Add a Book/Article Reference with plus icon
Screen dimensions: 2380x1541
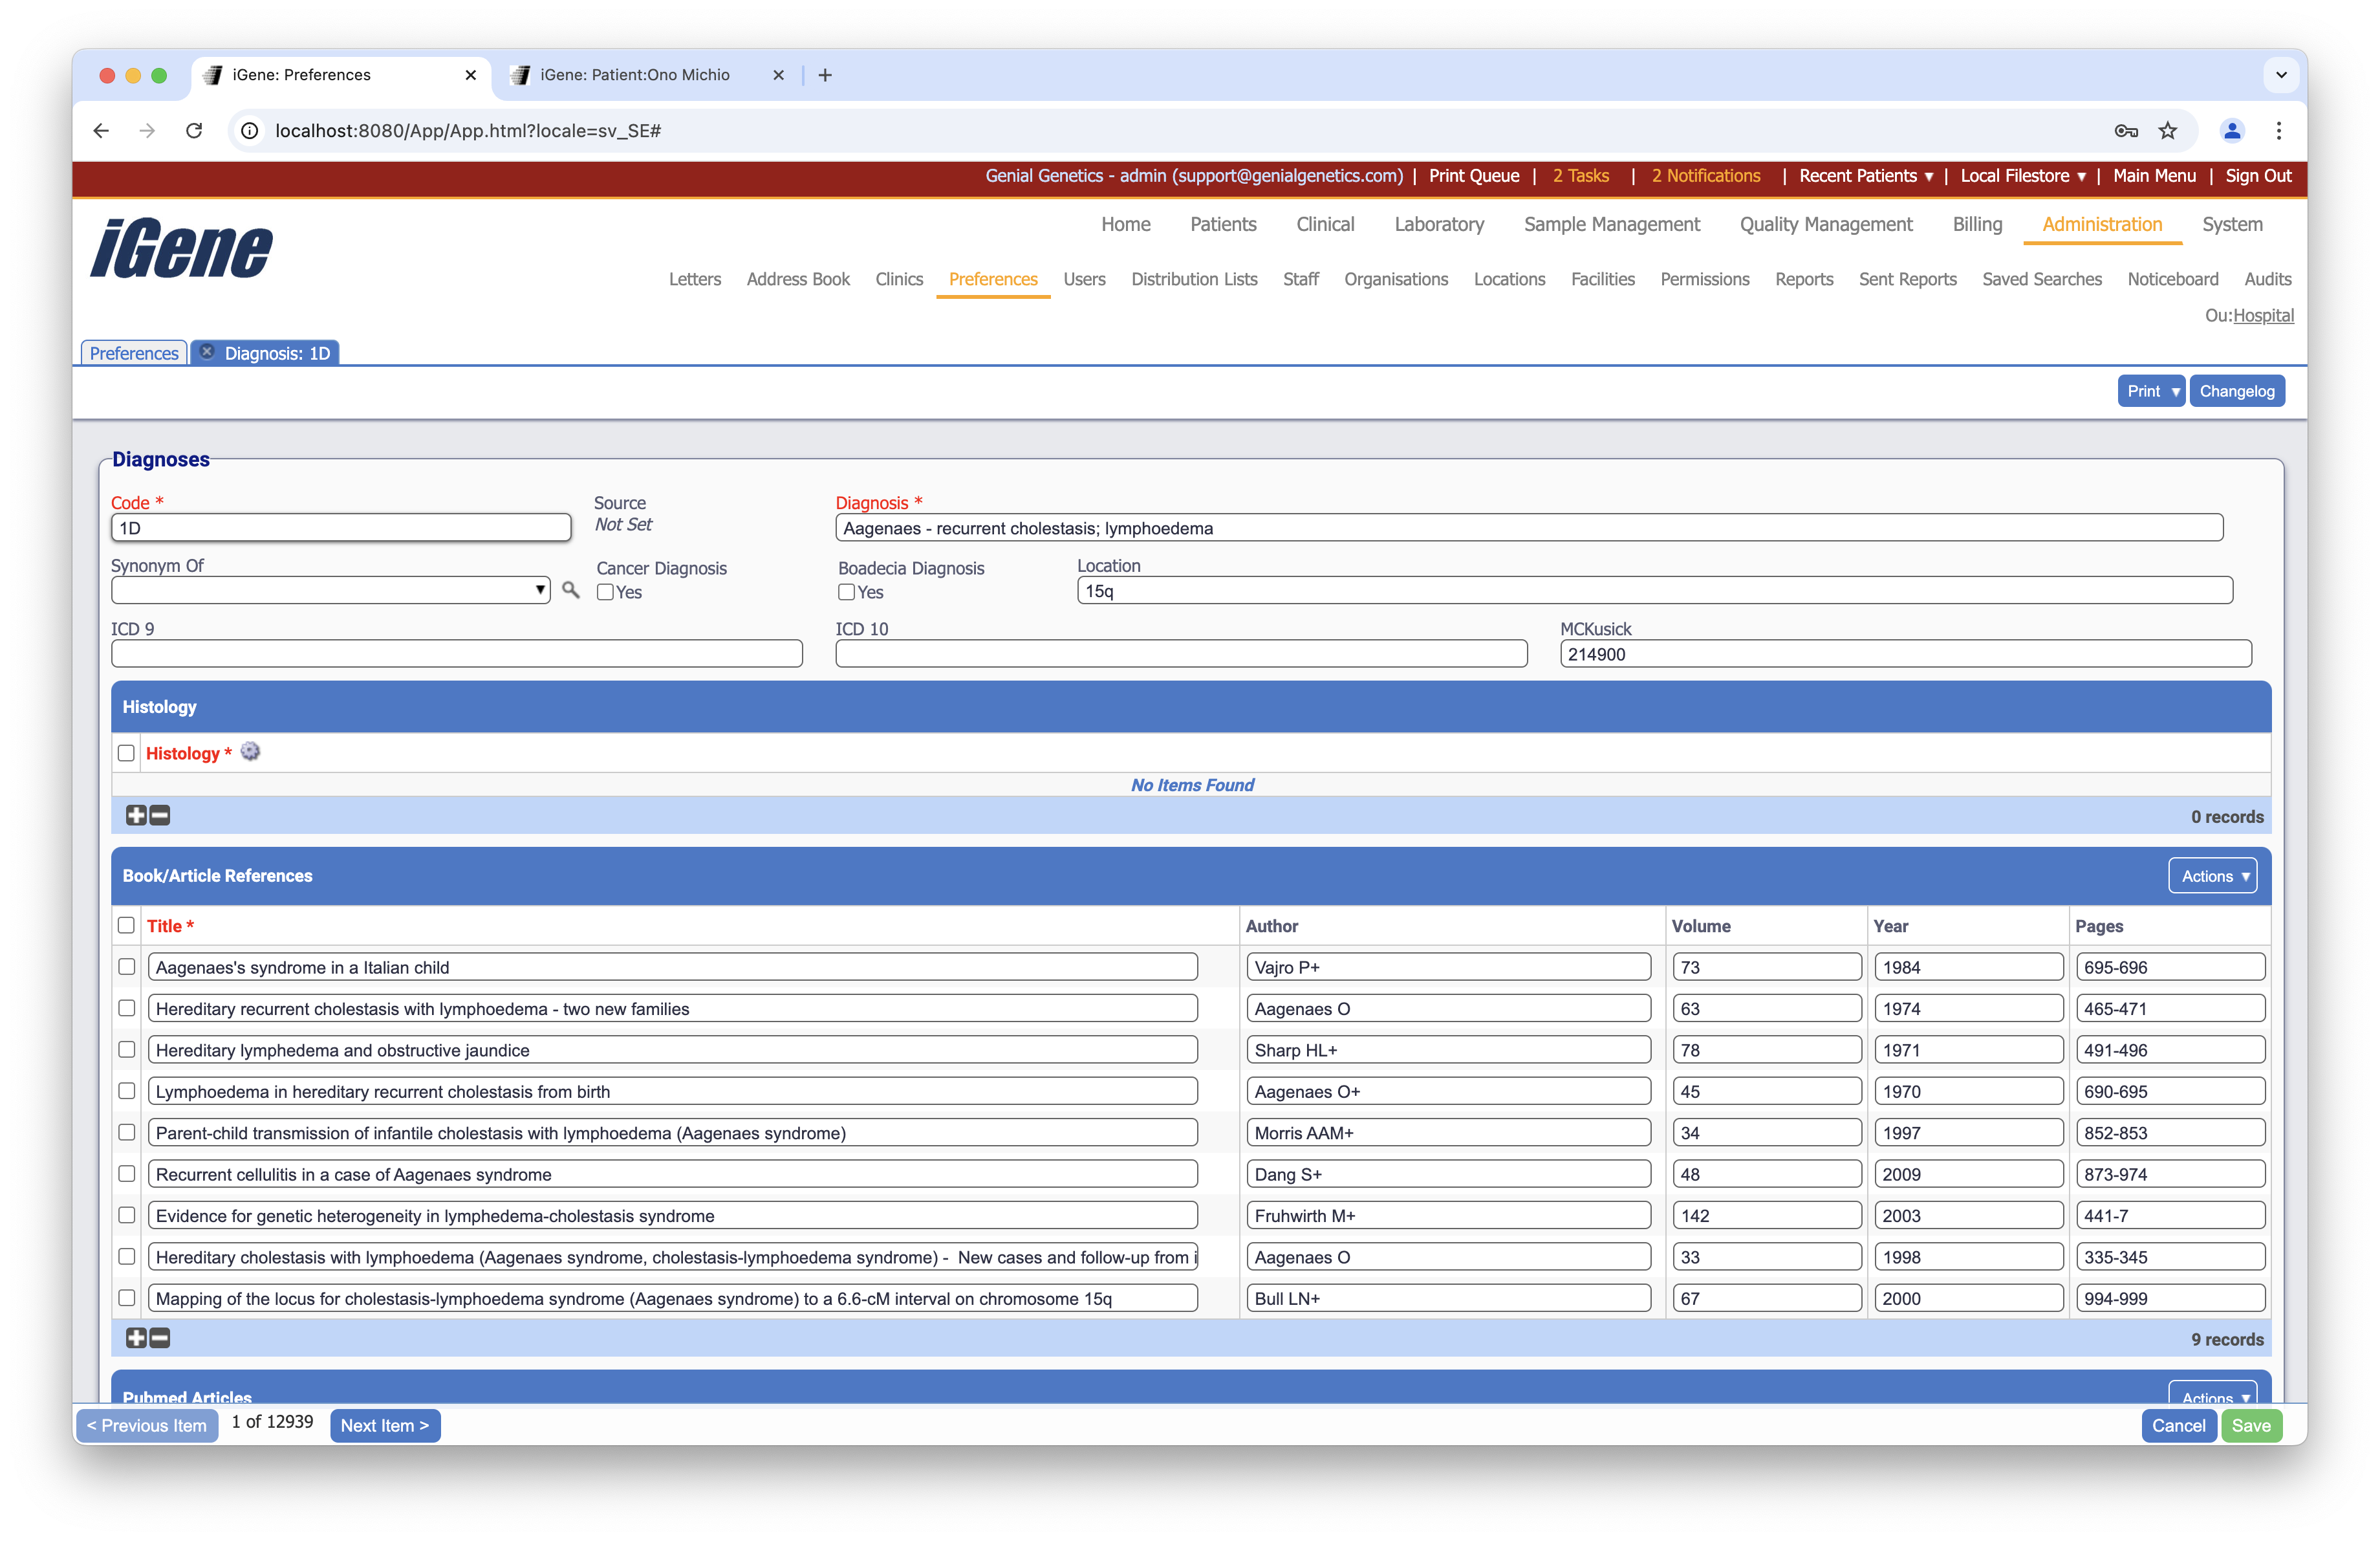(x=136, y=1338)
